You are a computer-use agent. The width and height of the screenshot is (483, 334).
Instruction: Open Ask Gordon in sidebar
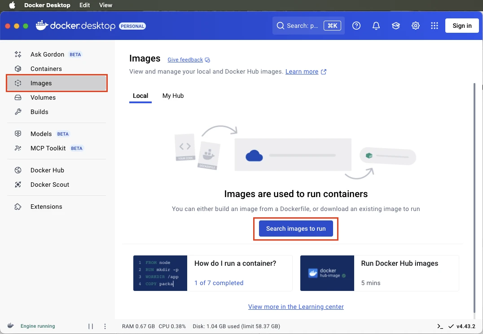(57, 54)
